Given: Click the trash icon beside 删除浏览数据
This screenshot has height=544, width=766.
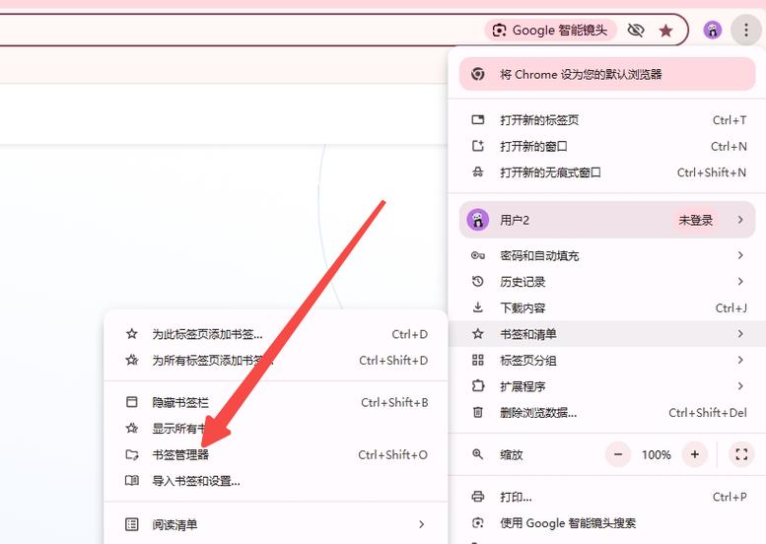Looking at the screenshot, I should [x=478, y=412].
